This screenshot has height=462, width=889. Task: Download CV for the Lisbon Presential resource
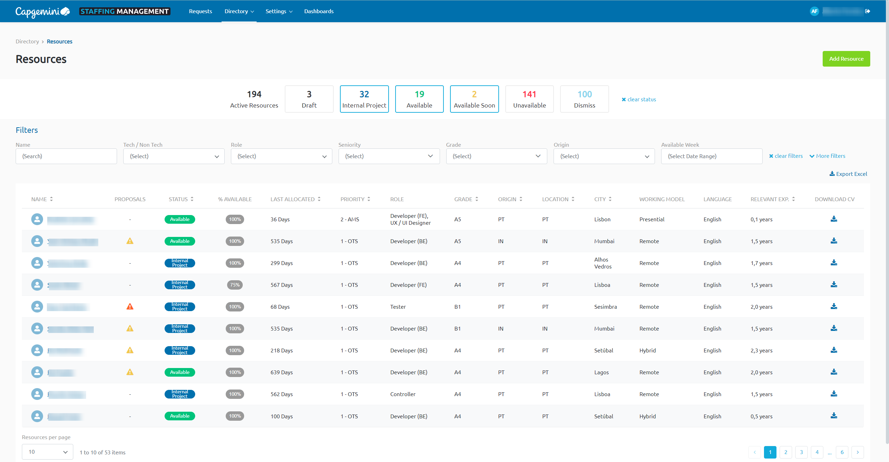coord(833,219)
